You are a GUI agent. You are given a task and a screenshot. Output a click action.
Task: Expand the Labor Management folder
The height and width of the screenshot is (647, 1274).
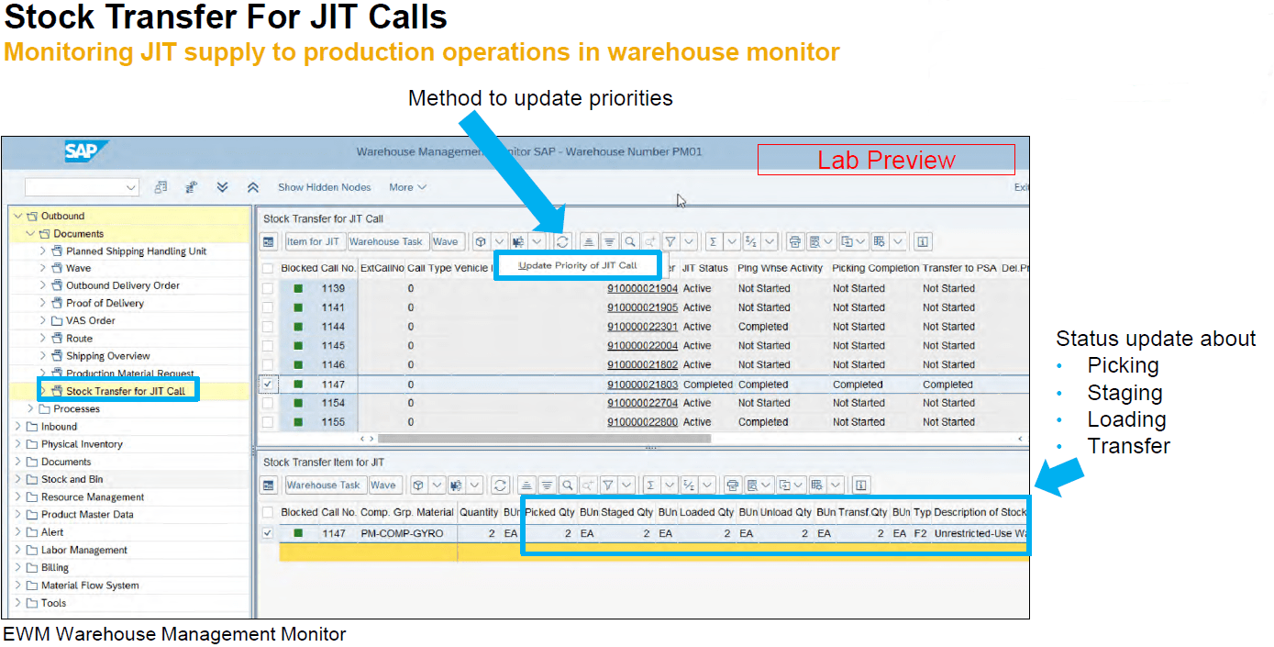coord(17,550)
